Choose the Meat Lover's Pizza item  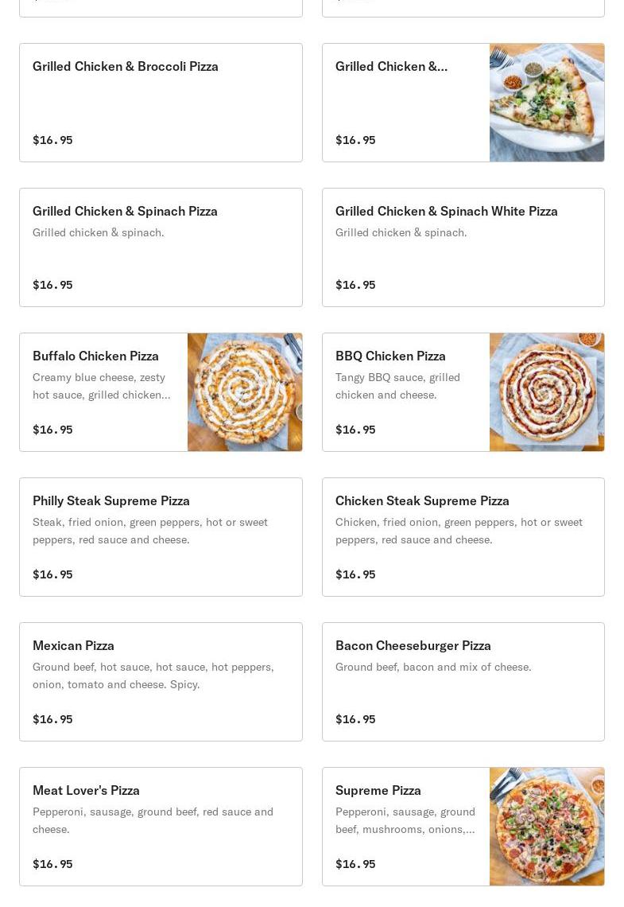pos(161,827)
